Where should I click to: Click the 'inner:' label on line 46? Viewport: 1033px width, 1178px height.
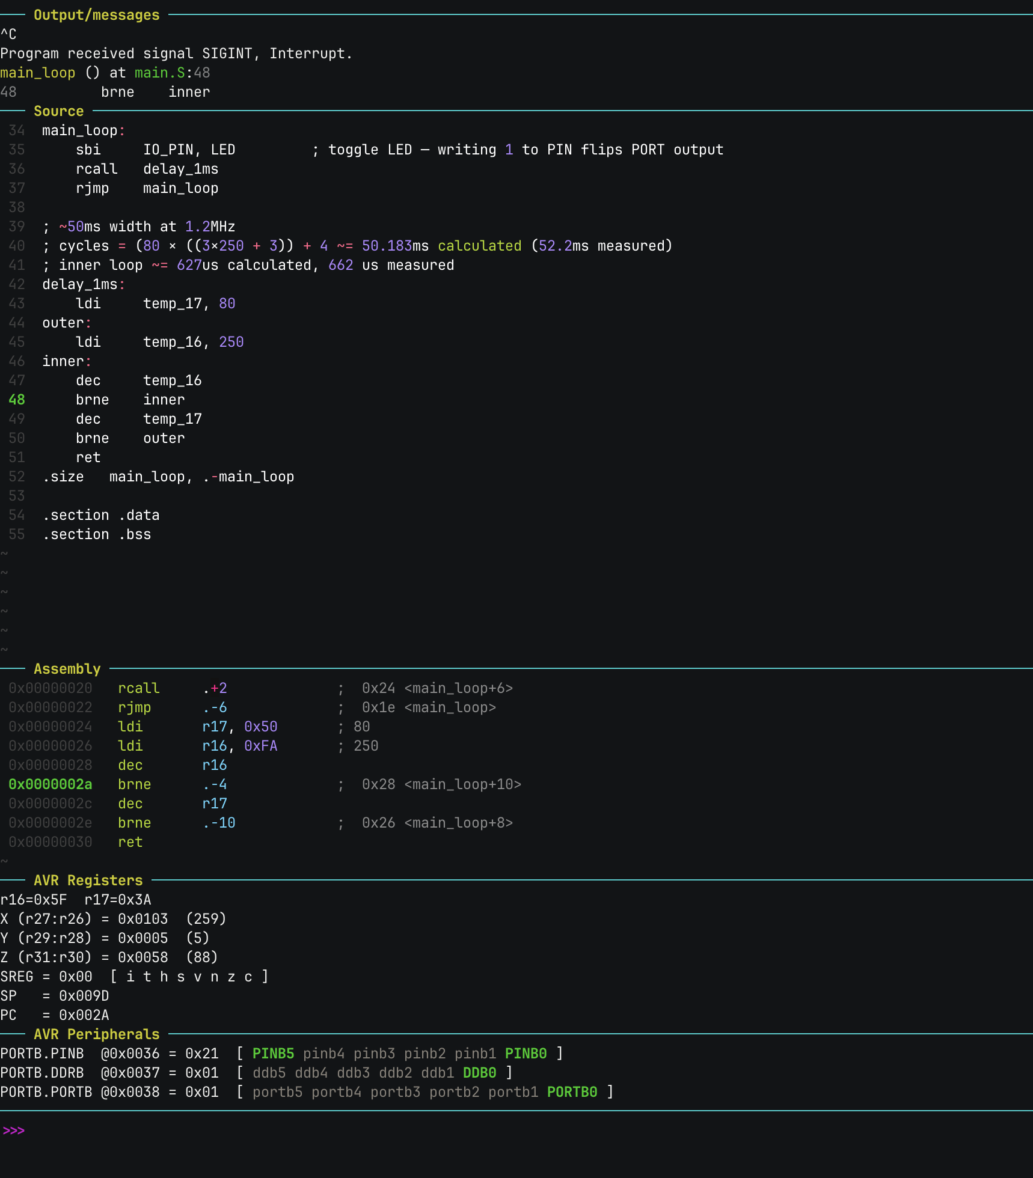(x=67, y=361)
